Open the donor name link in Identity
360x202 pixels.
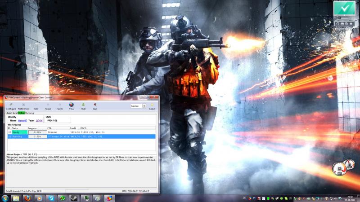tap(22, 120)
